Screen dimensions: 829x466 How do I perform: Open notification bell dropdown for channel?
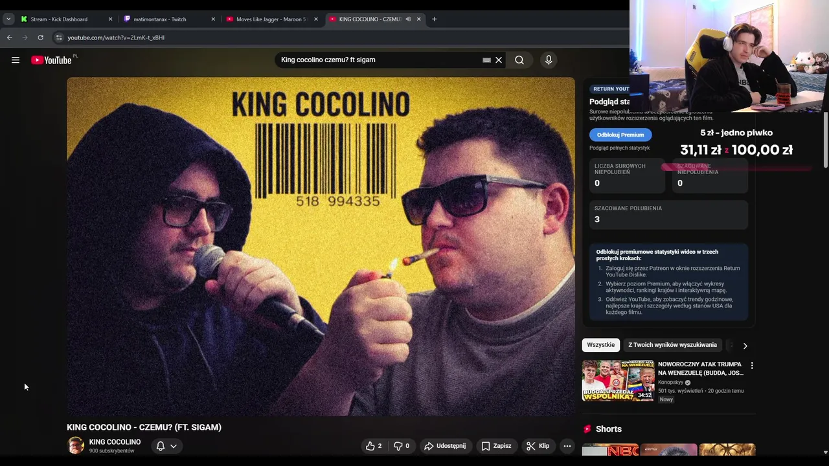166,446
